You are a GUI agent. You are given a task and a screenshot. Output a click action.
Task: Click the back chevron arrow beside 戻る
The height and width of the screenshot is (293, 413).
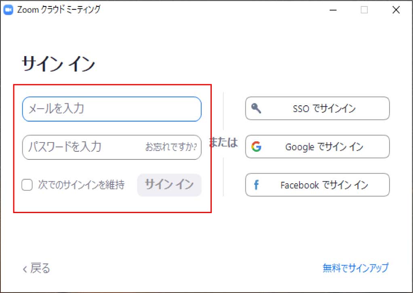(x=25, y=268)
